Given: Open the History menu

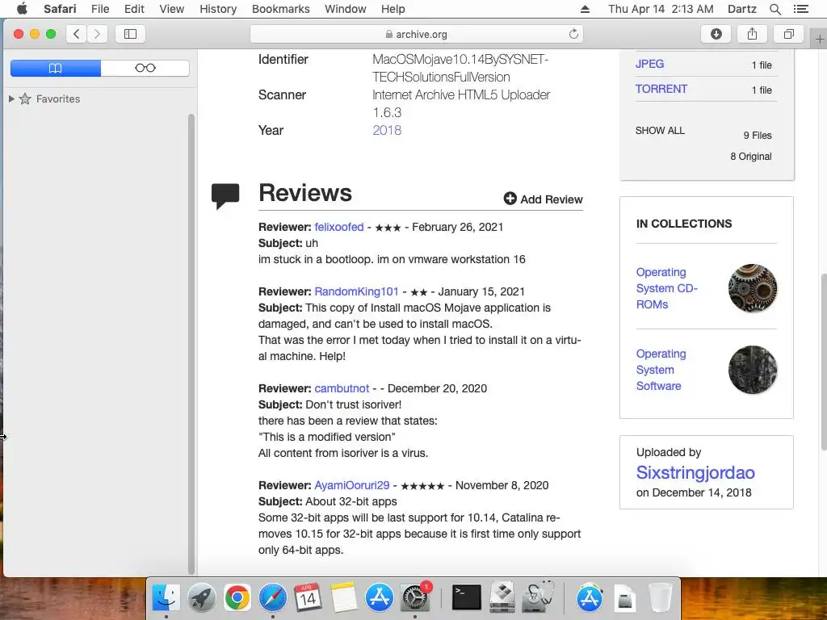Looking at the screenshot, I should coord(218,9).
